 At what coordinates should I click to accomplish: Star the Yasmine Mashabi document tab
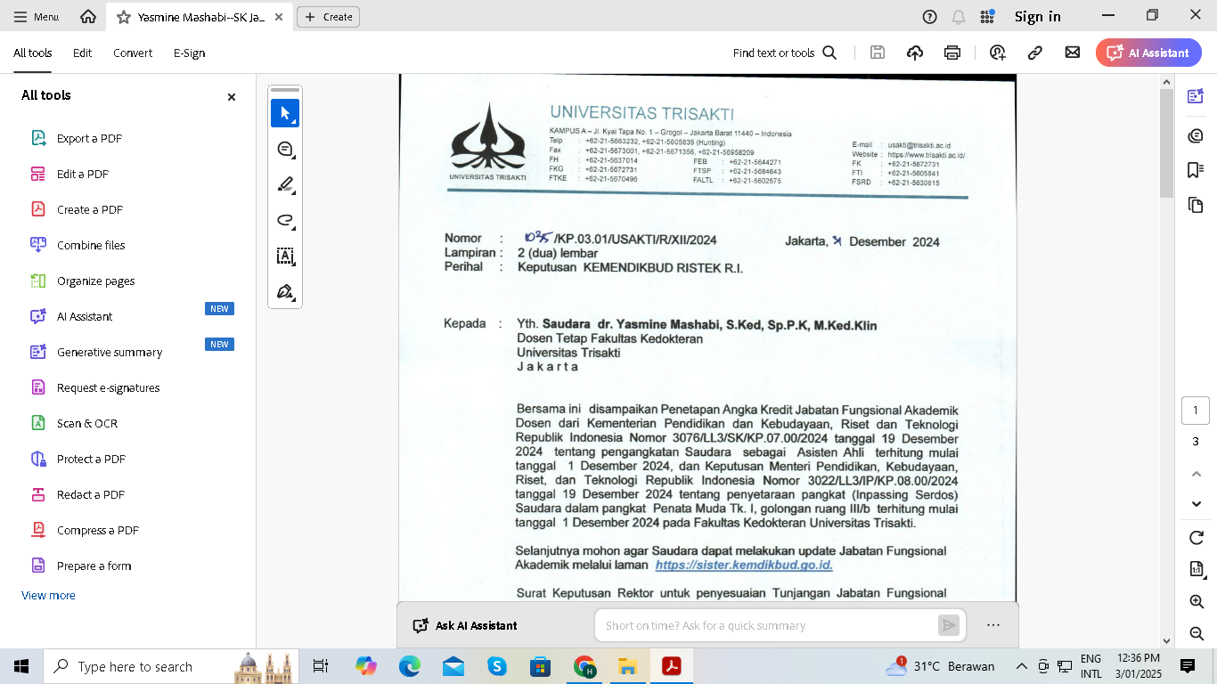point(123,17)
